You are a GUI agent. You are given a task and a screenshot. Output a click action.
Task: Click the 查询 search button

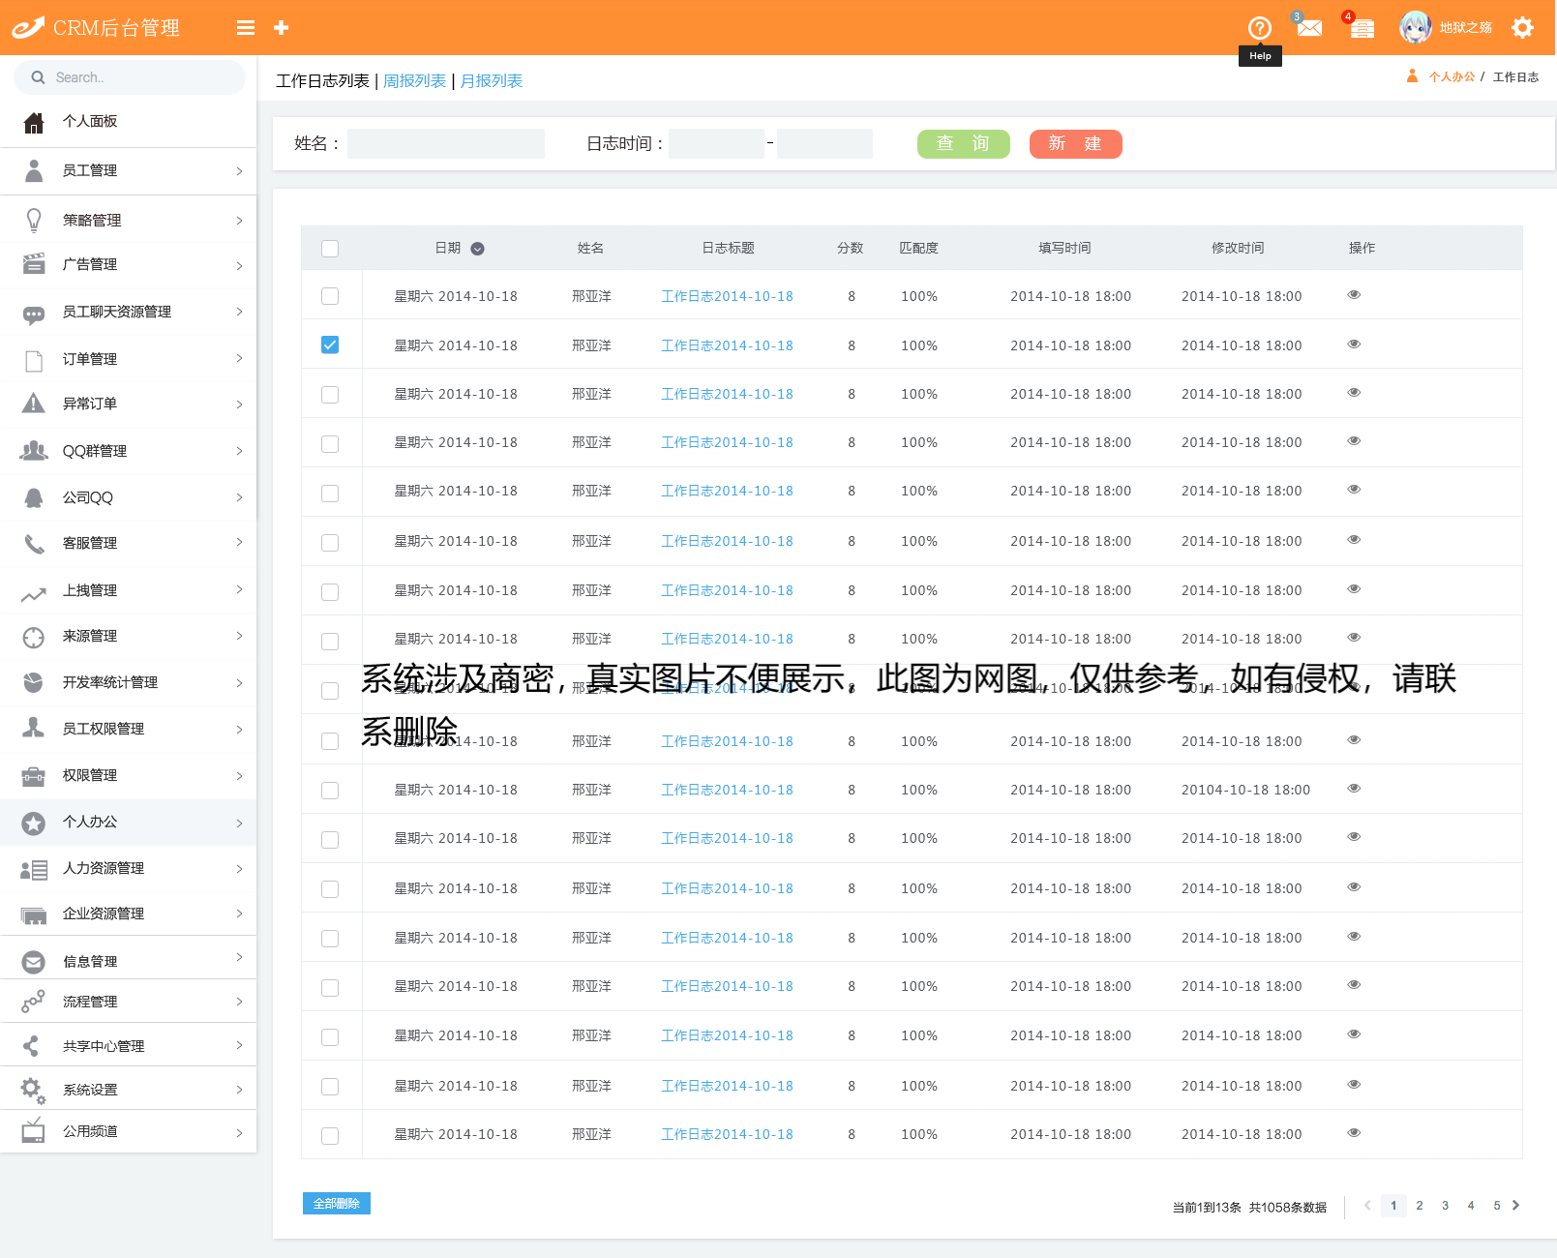tap(963, 144)
